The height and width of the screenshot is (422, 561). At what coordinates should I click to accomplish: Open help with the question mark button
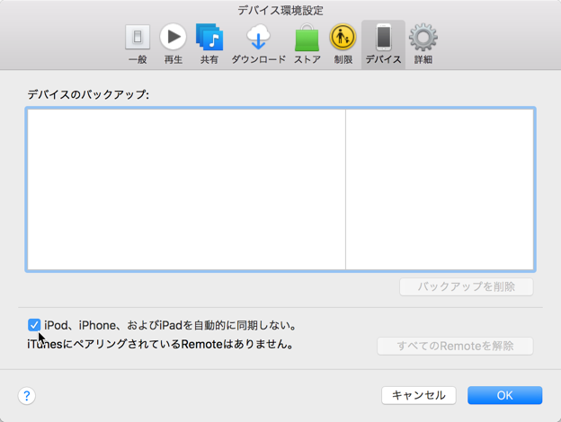point(26,396)
